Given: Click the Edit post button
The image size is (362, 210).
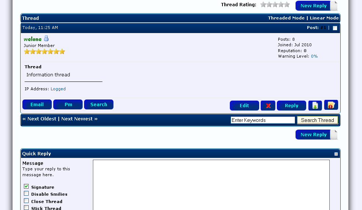Looking at the screenshot, I should [x=244, y=106].
